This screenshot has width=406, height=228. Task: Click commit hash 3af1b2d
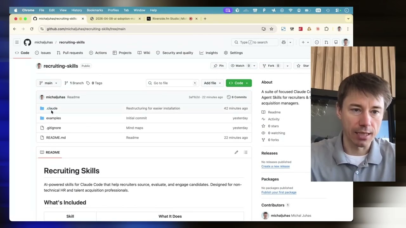194,97
